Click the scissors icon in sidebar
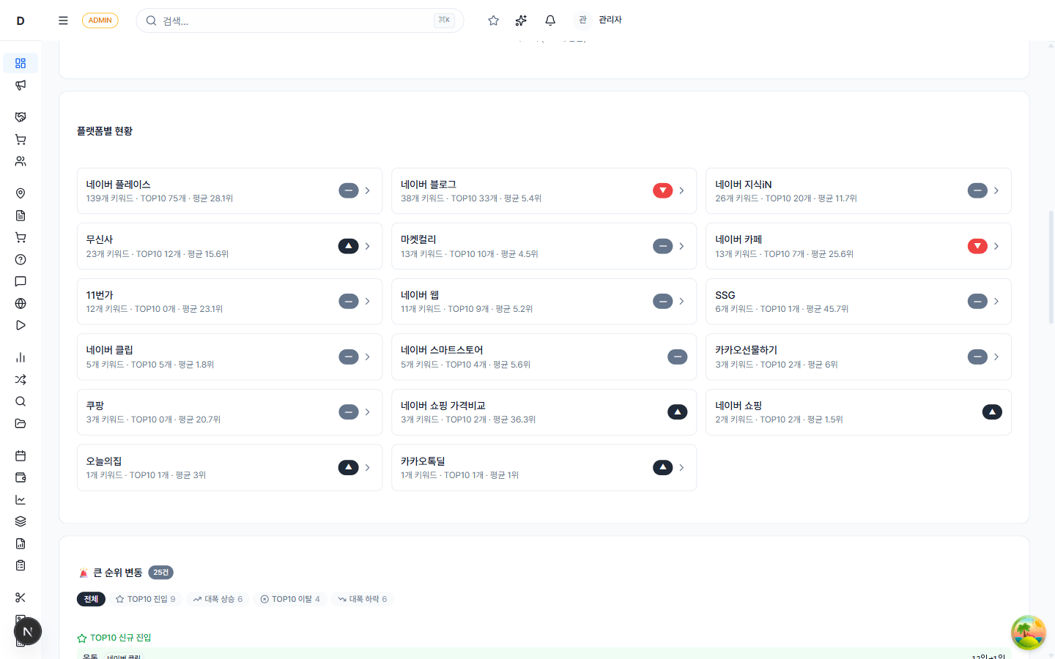Viewport: 1055px width, 659px height. (21, 597)
